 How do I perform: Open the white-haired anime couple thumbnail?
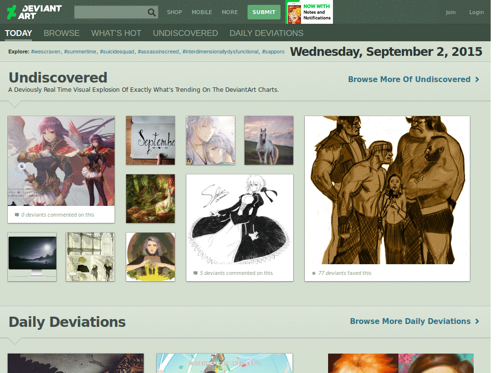(211, 140)
